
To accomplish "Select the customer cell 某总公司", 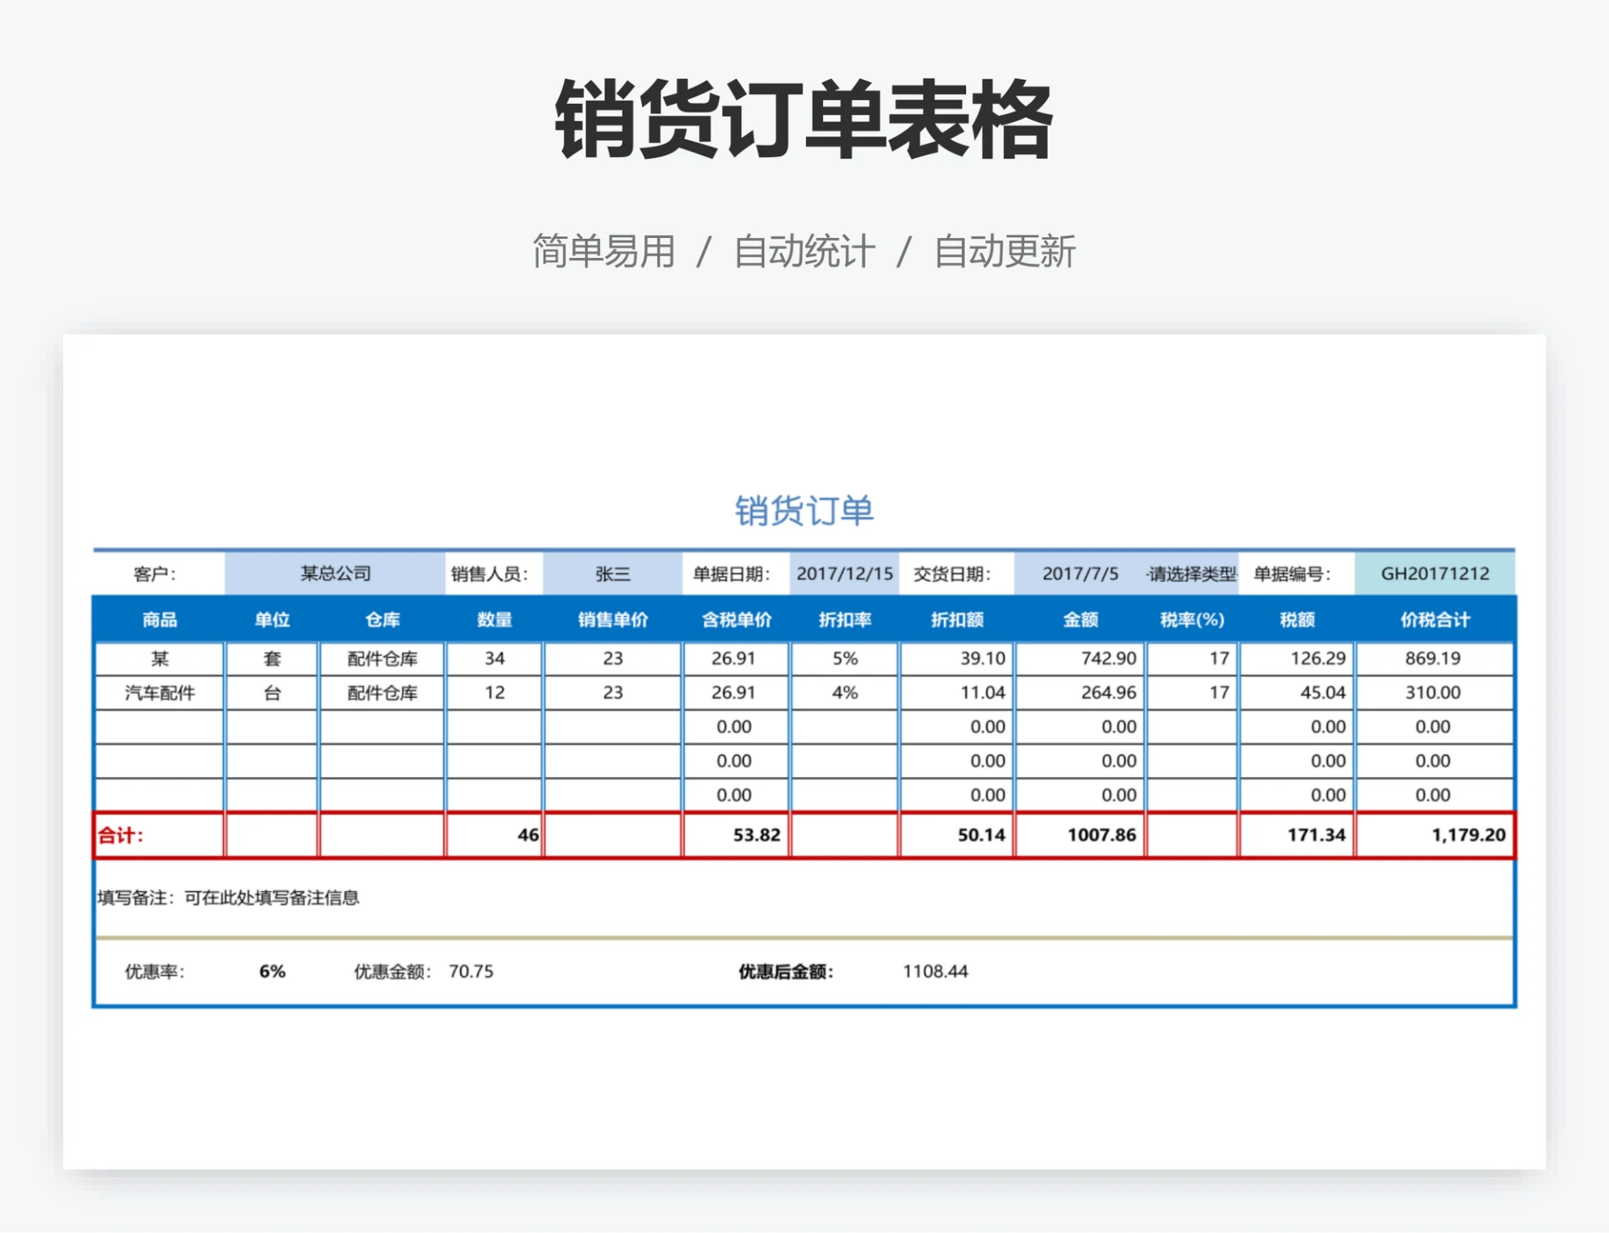I will [336, 573].
